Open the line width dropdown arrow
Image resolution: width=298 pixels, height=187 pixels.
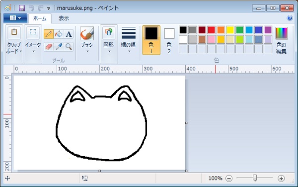(129, 51)
